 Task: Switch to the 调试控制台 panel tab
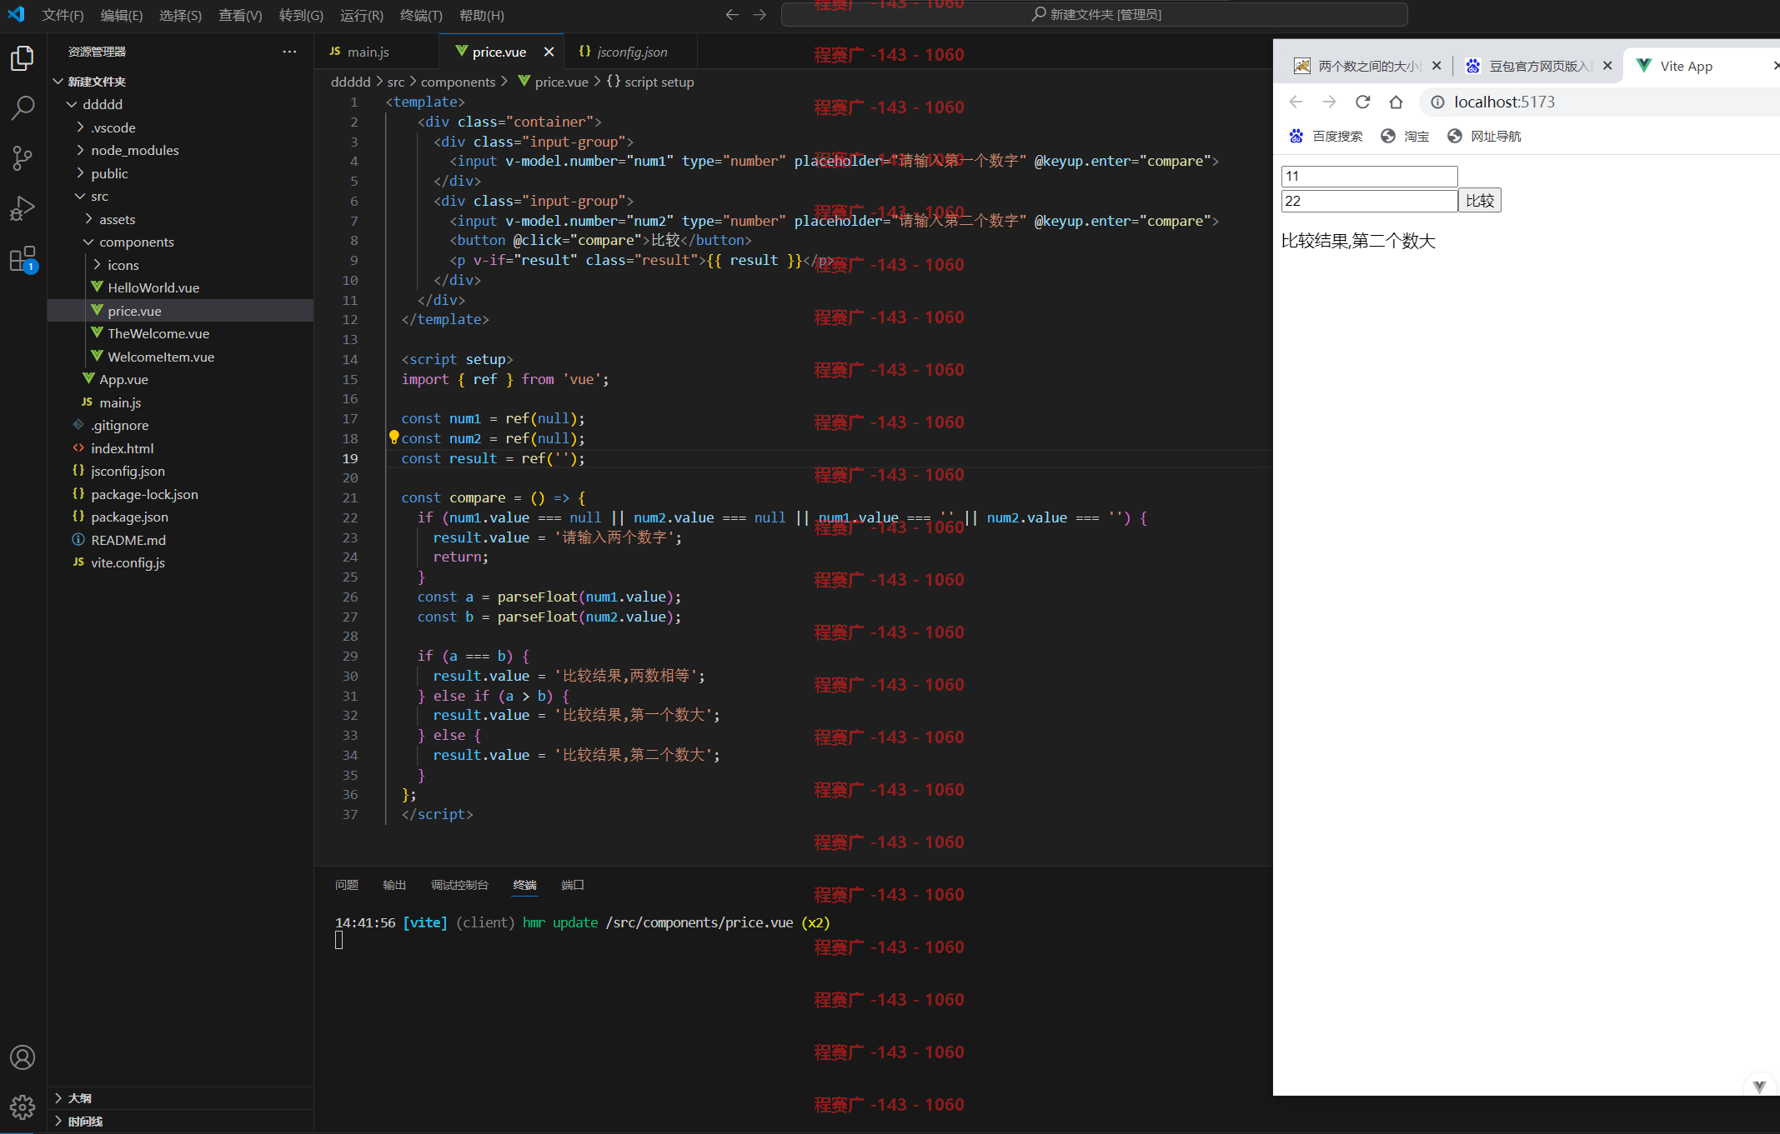tap(459, 885)
